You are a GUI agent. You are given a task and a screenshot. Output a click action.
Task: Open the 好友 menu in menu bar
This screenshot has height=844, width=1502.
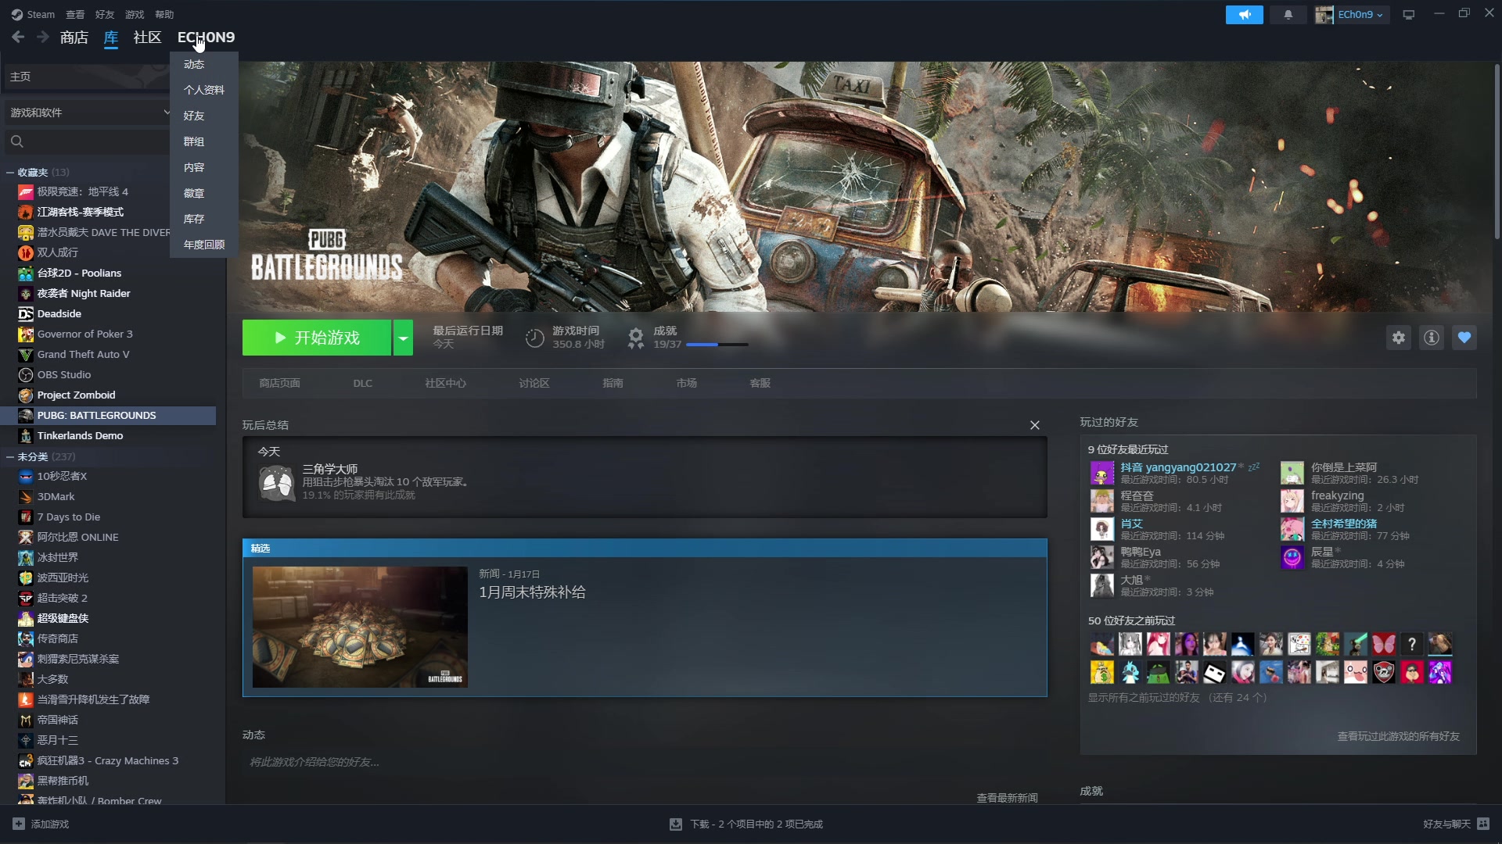[105, 14]
